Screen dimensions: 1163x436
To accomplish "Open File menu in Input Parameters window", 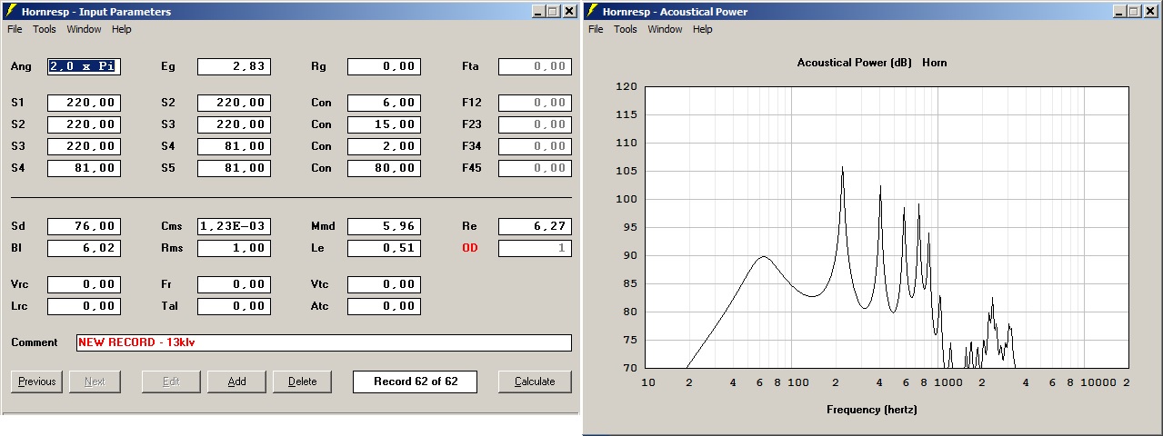I will [x=15, y=29].
